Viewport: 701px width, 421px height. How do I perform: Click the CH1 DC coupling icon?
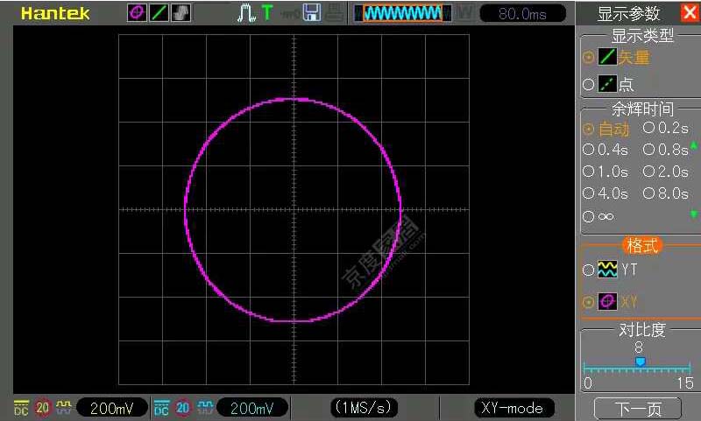[x=21, y=408]
